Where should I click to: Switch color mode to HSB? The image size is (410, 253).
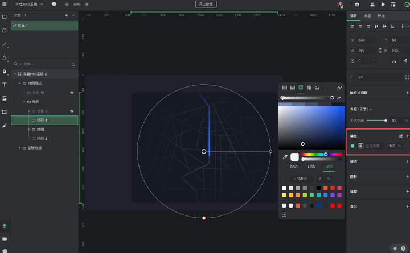[311, 167]
